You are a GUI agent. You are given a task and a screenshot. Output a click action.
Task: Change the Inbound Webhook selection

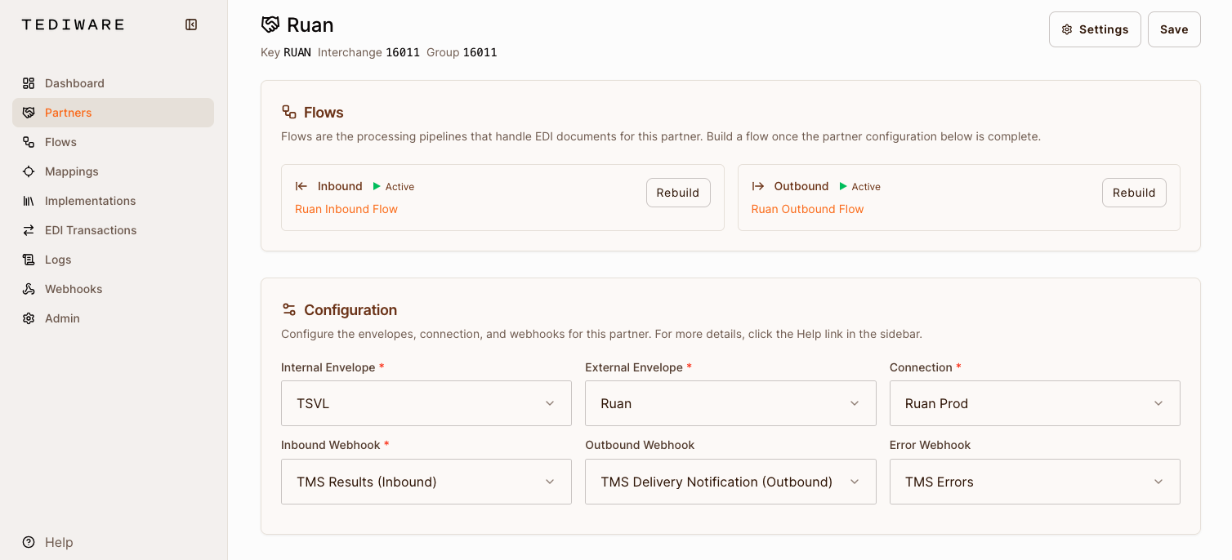tap(426, 482)
